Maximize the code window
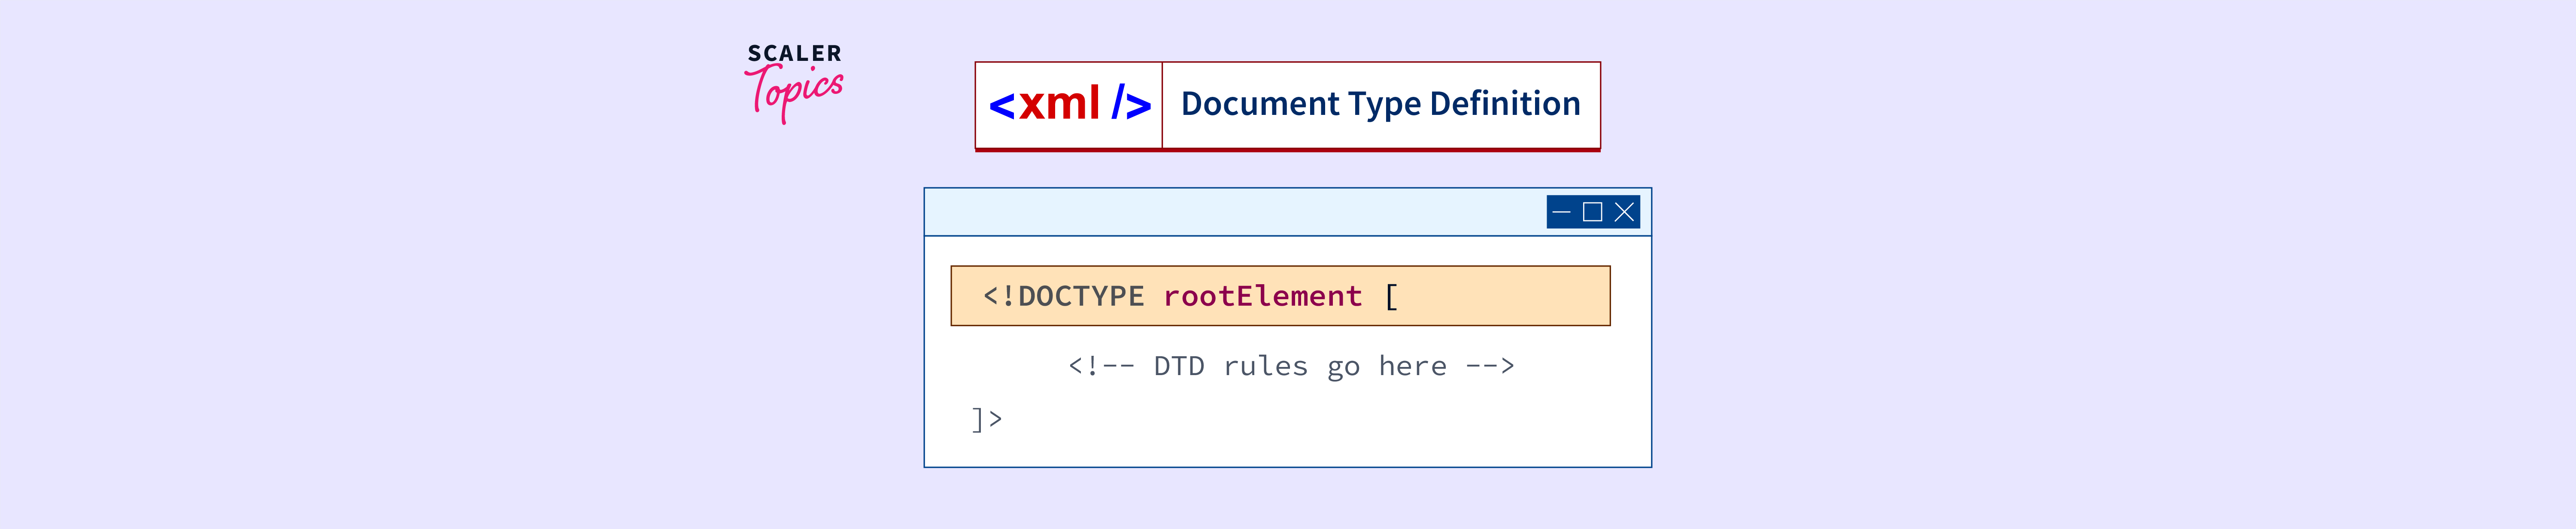The width and height of the screenshot is (2576, 529). [1592, 213]
